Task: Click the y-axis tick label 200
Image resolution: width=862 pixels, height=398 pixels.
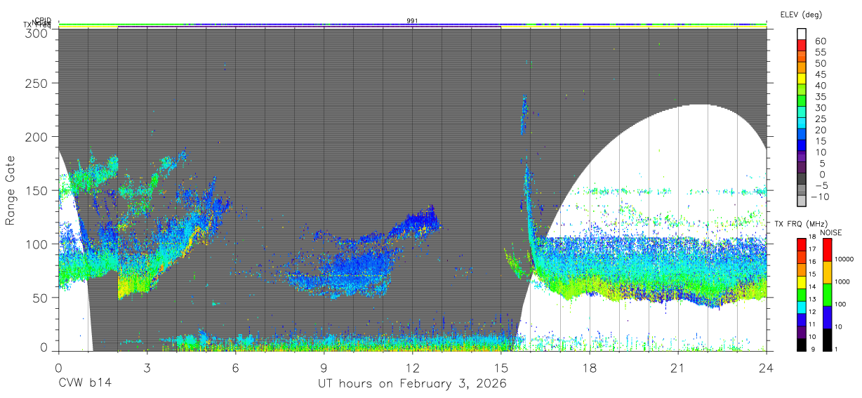Action: 38,137
